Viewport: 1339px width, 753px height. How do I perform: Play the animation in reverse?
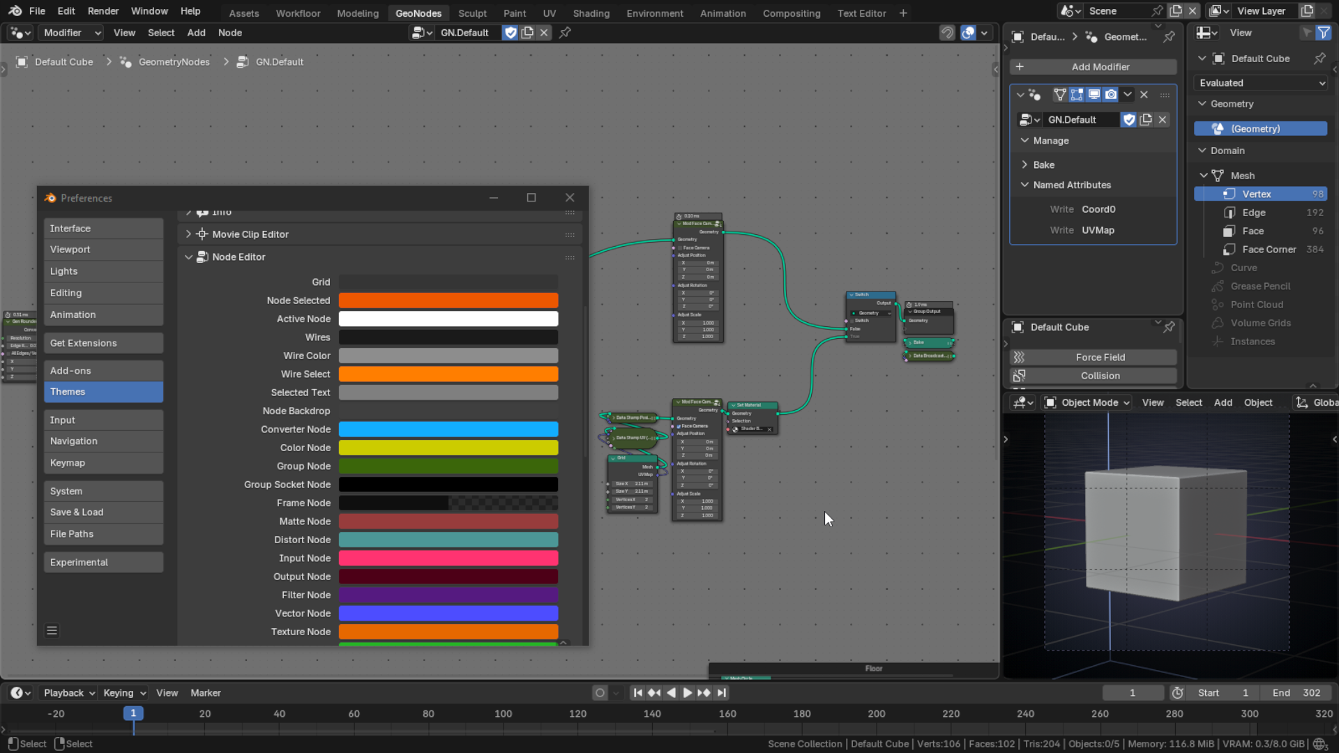[671, 693]
